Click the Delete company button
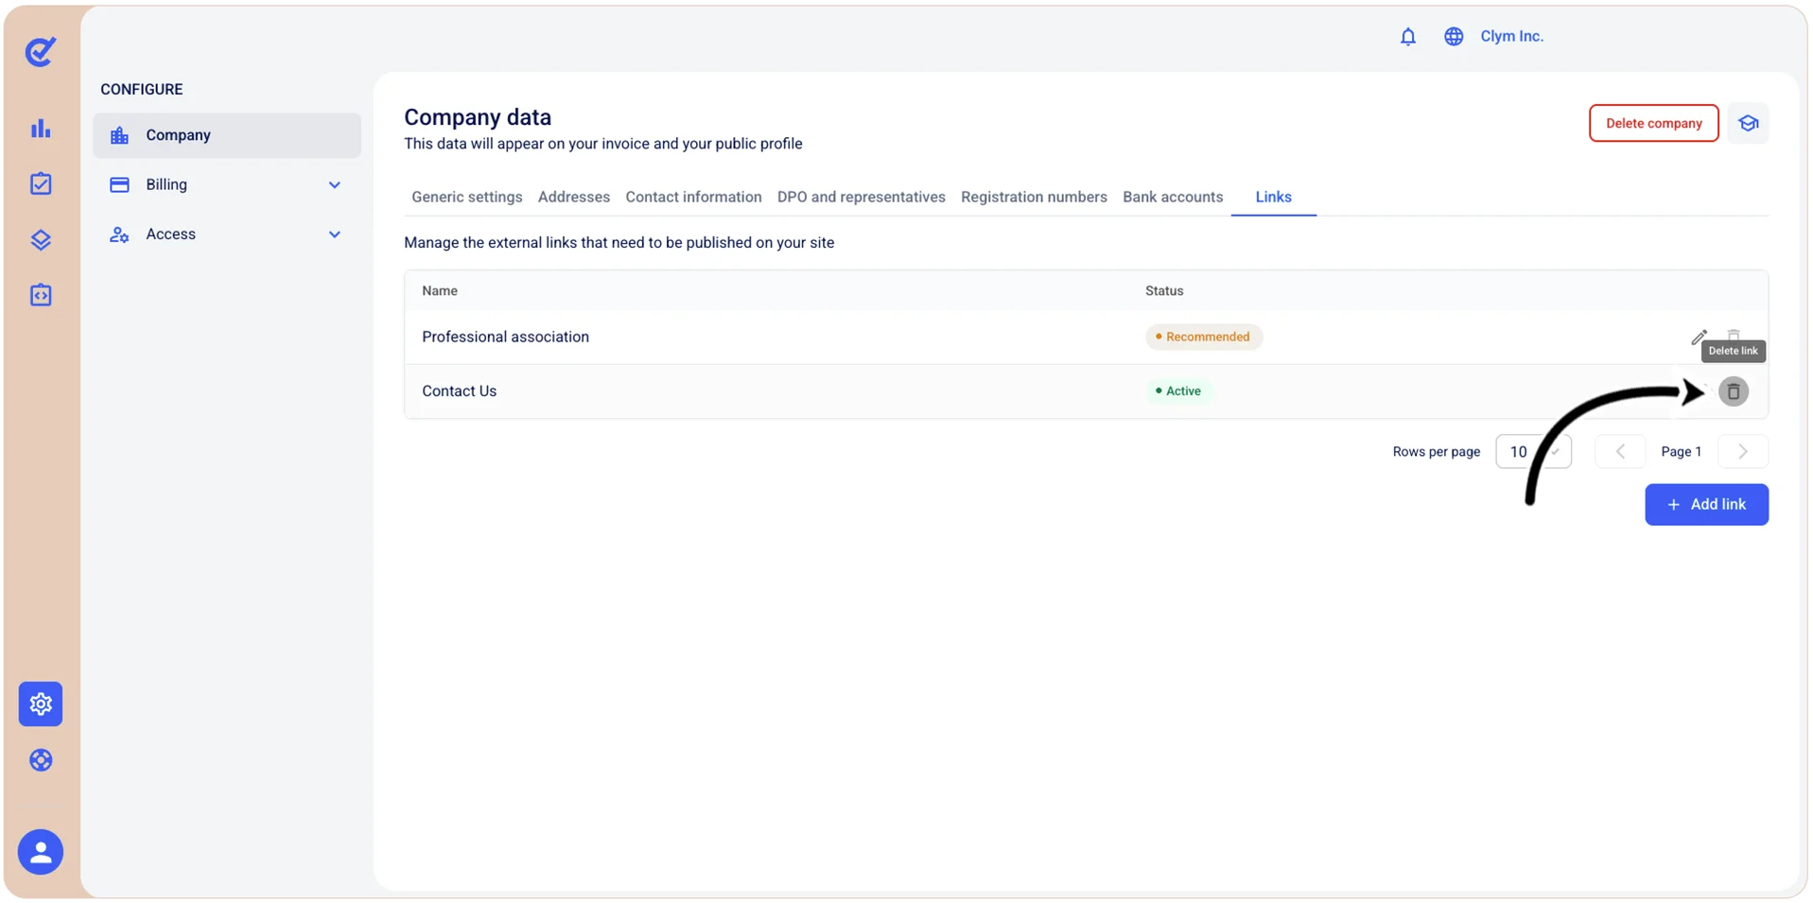The width and height of the screenshot is (1813, 903). coord(1653,123)
